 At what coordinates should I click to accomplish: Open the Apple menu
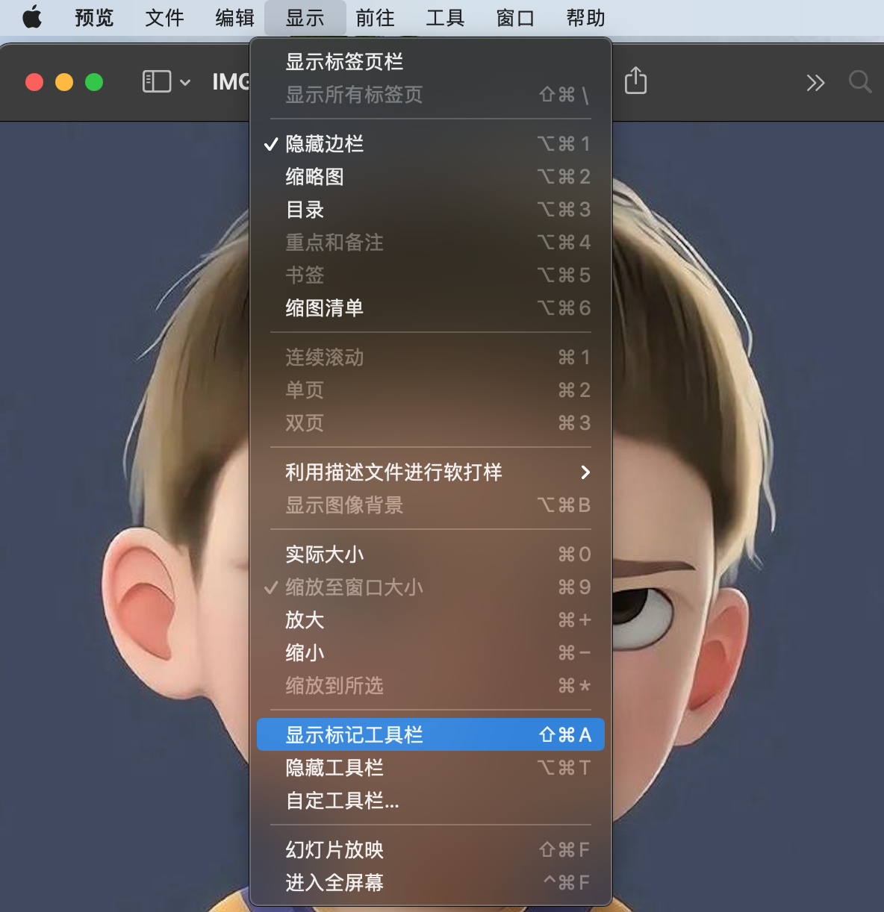[x=32, y=17]
